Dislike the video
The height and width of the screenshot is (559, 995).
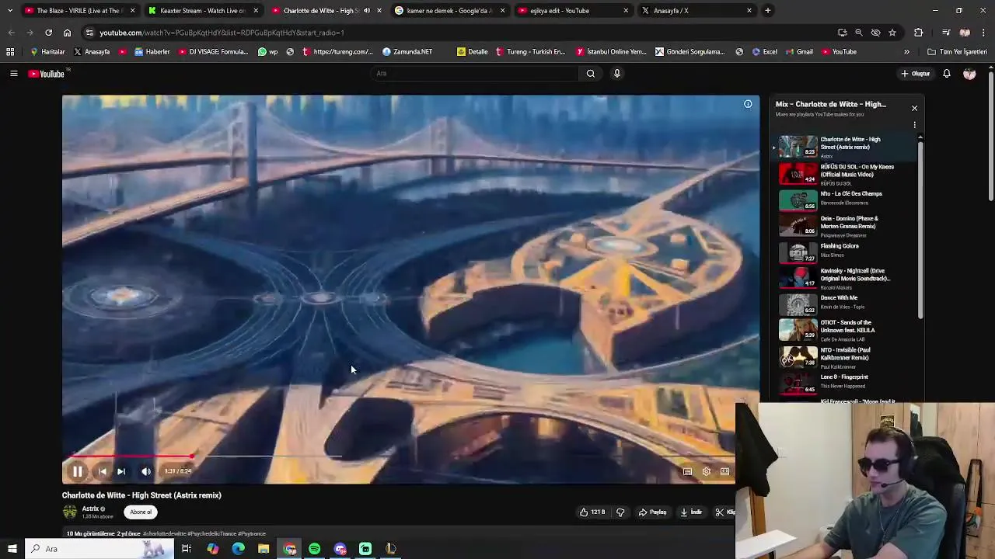pyautogui.click(x=620, y=512)
